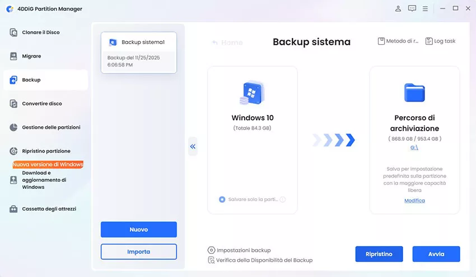Select the Cassetta degli attrezzi toolbox icon
This screenshot has width=476, height=277.
13,209
